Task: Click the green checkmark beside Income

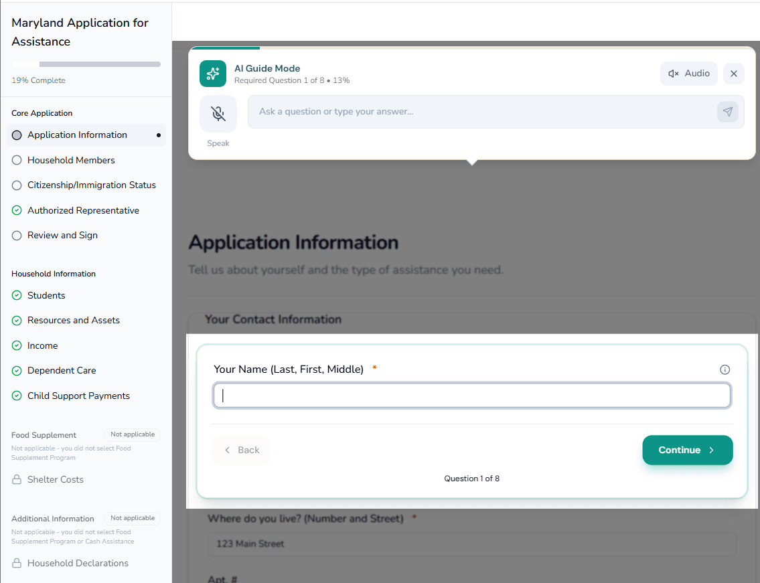Action: (17, 345)
